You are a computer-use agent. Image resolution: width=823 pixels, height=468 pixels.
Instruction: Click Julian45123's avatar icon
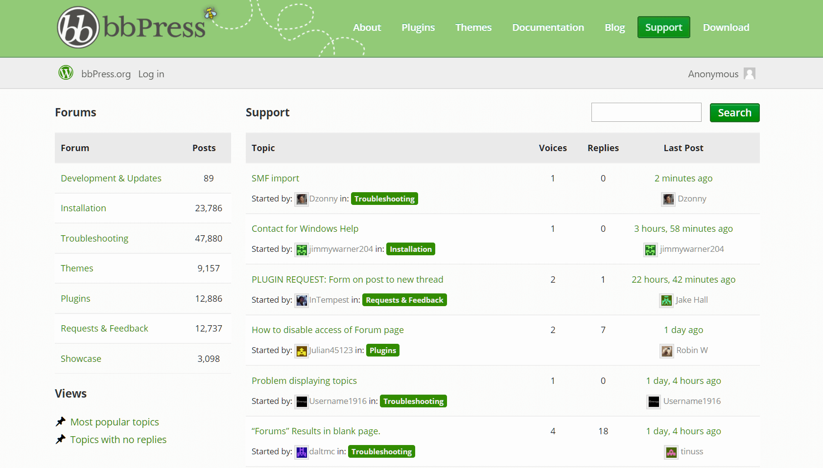(302, 351)
